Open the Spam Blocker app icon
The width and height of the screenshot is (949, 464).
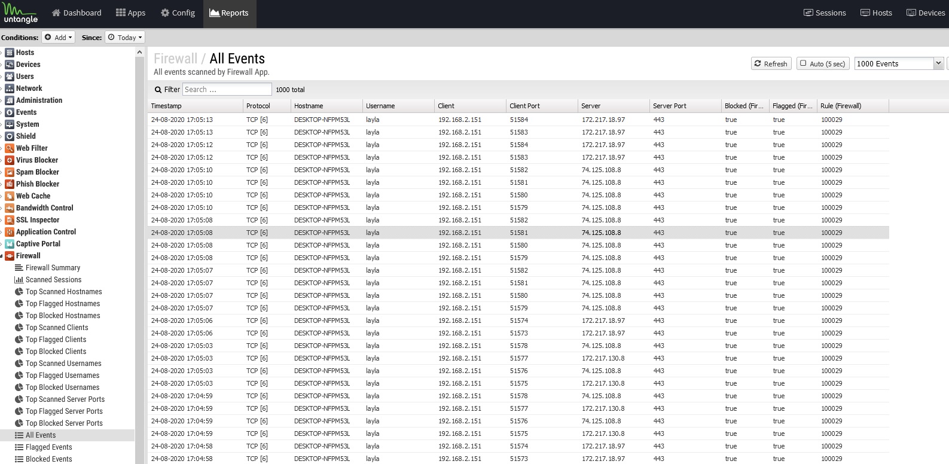click(x=10, y=172)
